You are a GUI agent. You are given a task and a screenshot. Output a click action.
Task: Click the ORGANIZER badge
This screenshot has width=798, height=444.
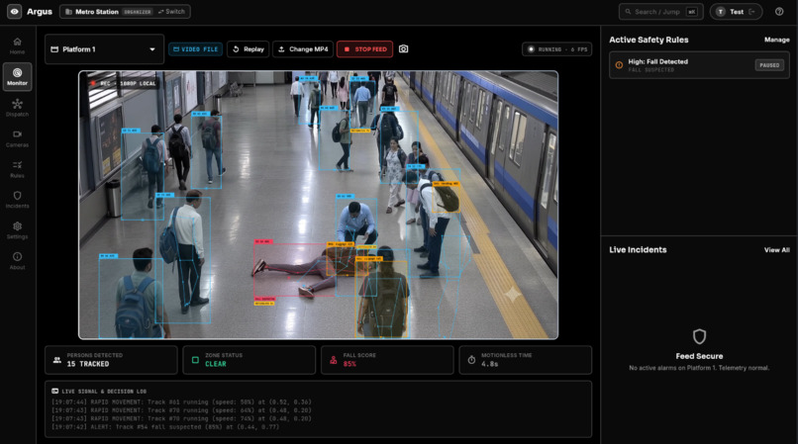click(138, 12)
